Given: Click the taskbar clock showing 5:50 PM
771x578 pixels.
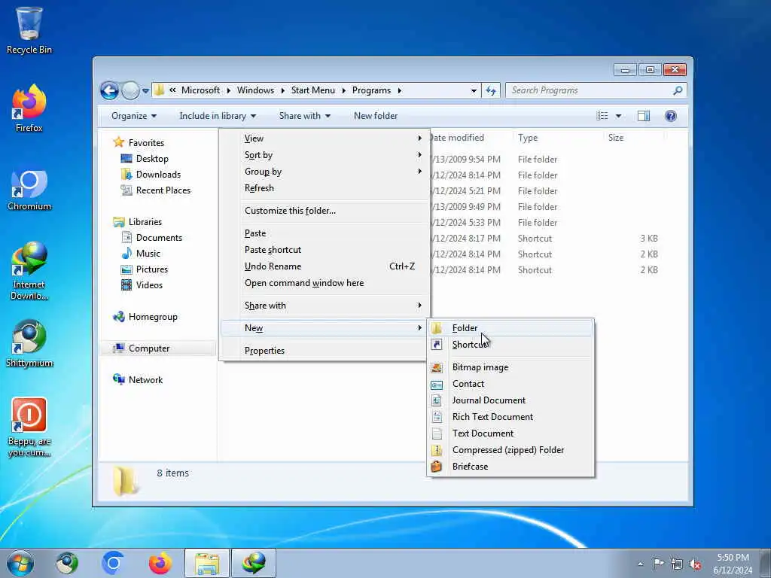Looking at the screenshot, I should click(733, 564).
